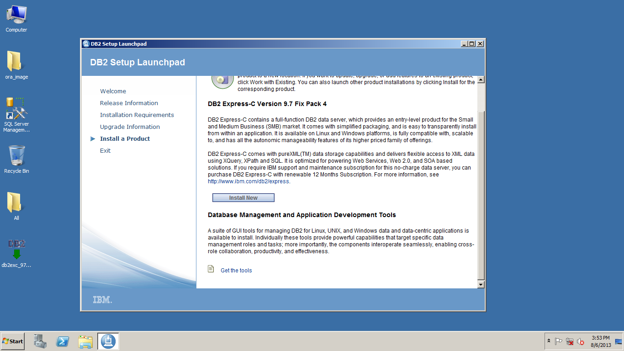Click the vertical scrollbar thumb
The image size is (624, 351).
(x=481, y=195)
